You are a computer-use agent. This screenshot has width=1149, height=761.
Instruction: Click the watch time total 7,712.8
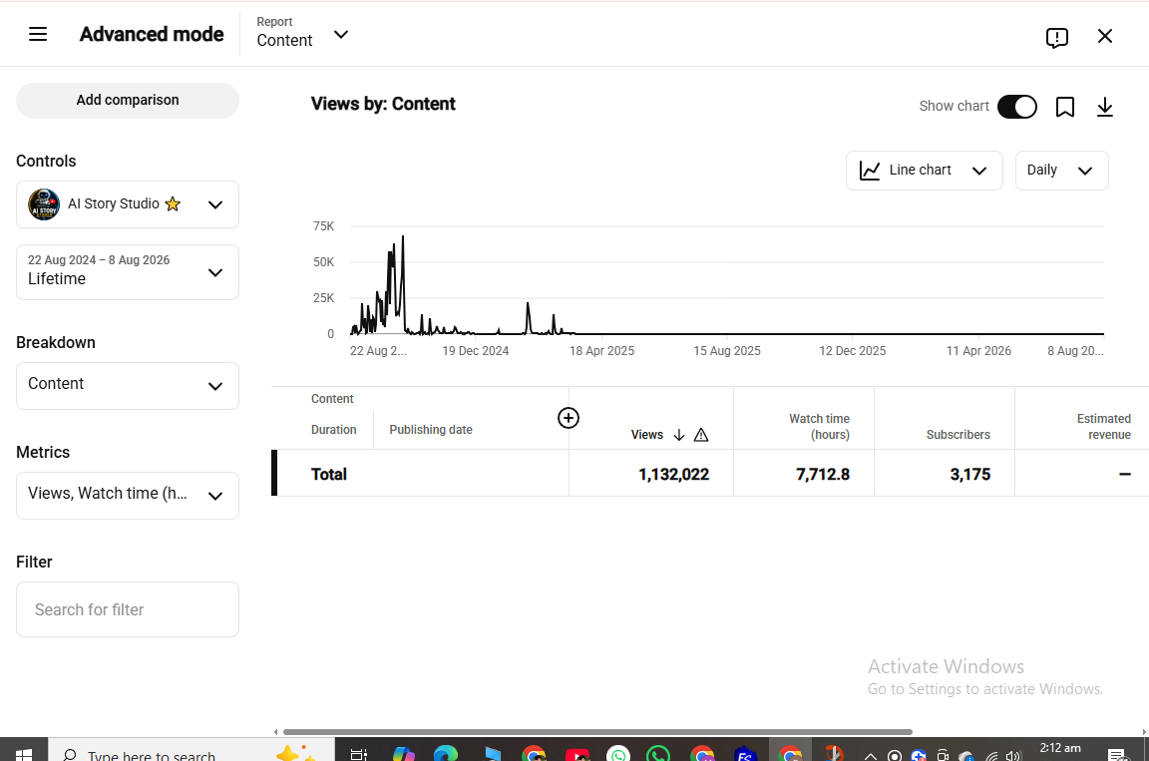pyautogui.click(x=823, y=475)
